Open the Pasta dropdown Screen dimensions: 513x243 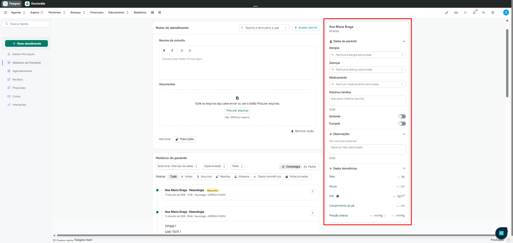point(238,166)
